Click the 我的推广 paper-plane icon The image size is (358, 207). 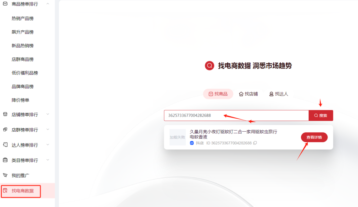[x=5, y=175]
